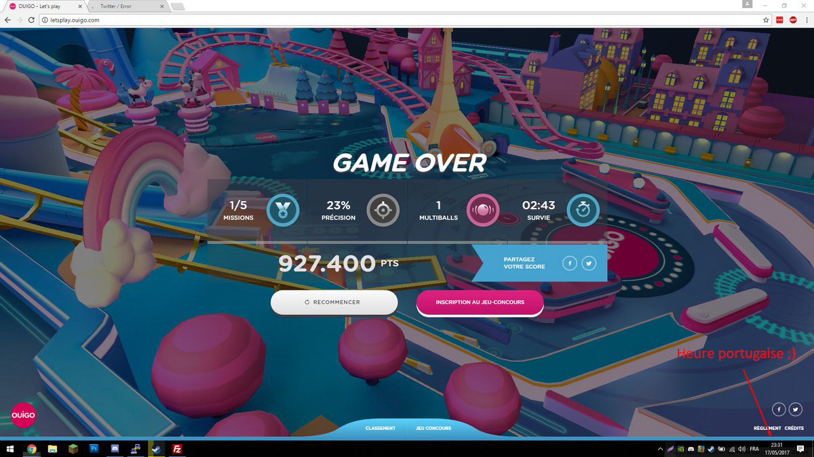Switch to the Twitter / Error tab
Viewport: 814px width, 457px height.
coord(127,6)
